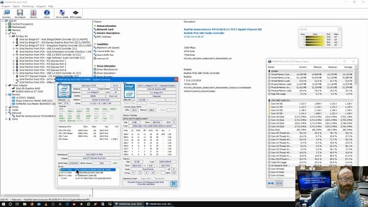Viewport: 368px width, 207px height.
Task: Switch to the first HWiNFO64 taskbar button
Action: 128,204
